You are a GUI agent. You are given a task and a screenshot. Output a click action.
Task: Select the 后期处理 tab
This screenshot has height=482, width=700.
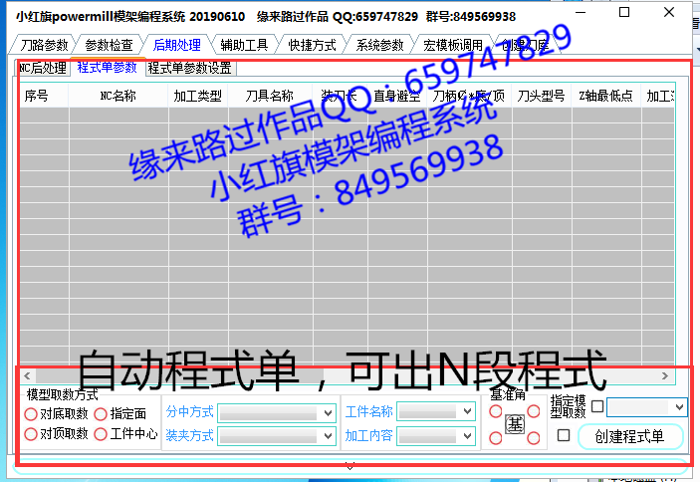pyautogui.click(x=177, y=45)
